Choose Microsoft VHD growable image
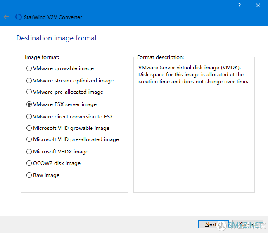The width and height of the screenshot is (268, 233). click(29, 128)
